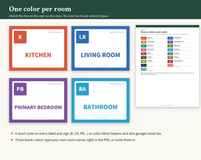201x160 pixels.
Task: Pick the green OU Outdoor swatch
Action: coord(144,61)
